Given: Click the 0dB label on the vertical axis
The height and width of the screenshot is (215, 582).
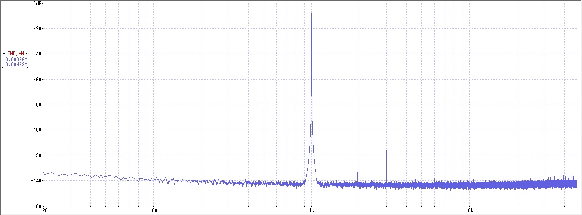Looking at the screenshot, I should (38, 4).
